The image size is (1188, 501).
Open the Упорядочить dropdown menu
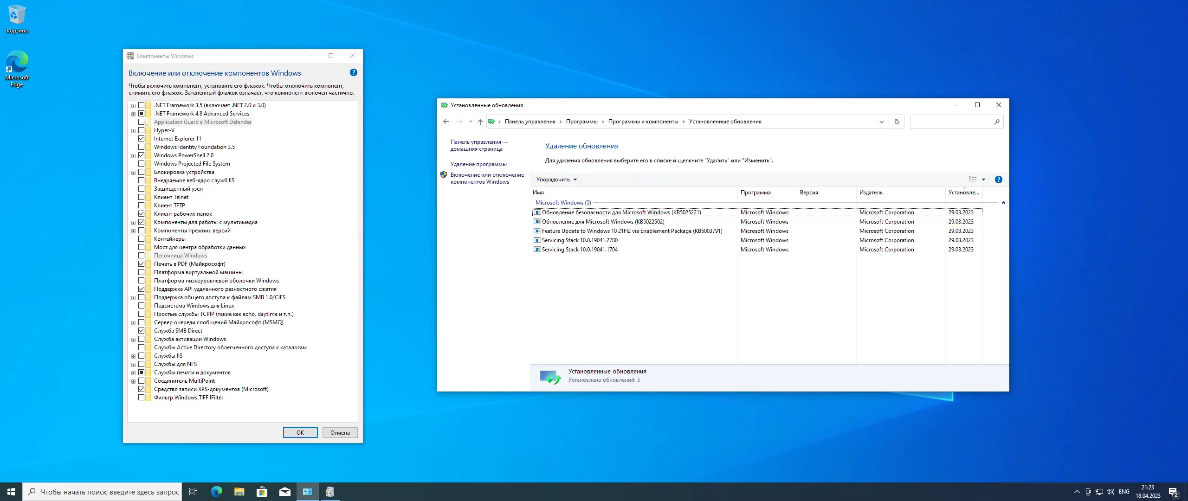[x=556, y=180]
